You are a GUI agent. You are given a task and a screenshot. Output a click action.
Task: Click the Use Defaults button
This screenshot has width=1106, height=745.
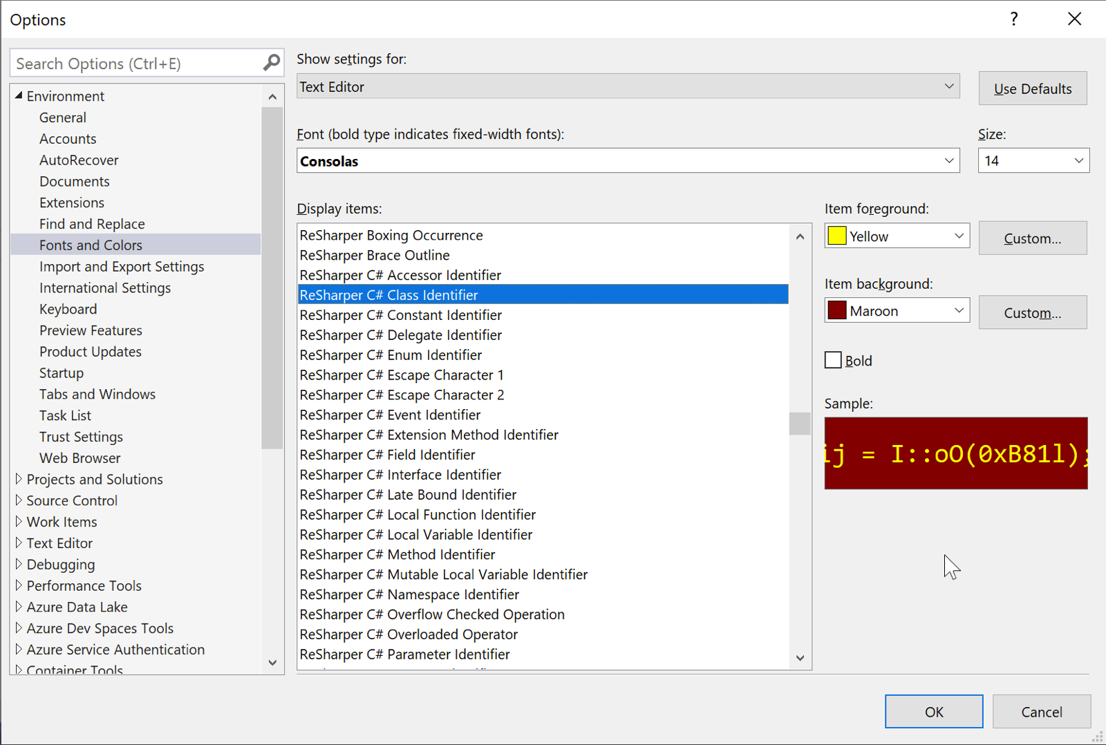[1033, 88]
